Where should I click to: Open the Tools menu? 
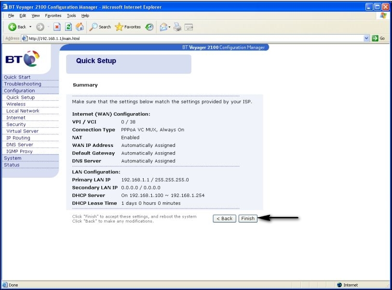tap(71, 15)
